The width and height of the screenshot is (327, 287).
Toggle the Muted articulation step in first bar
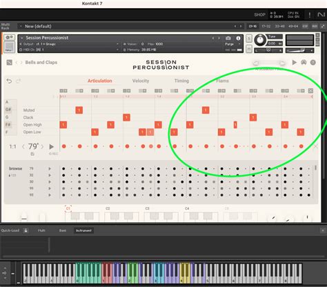79,110
